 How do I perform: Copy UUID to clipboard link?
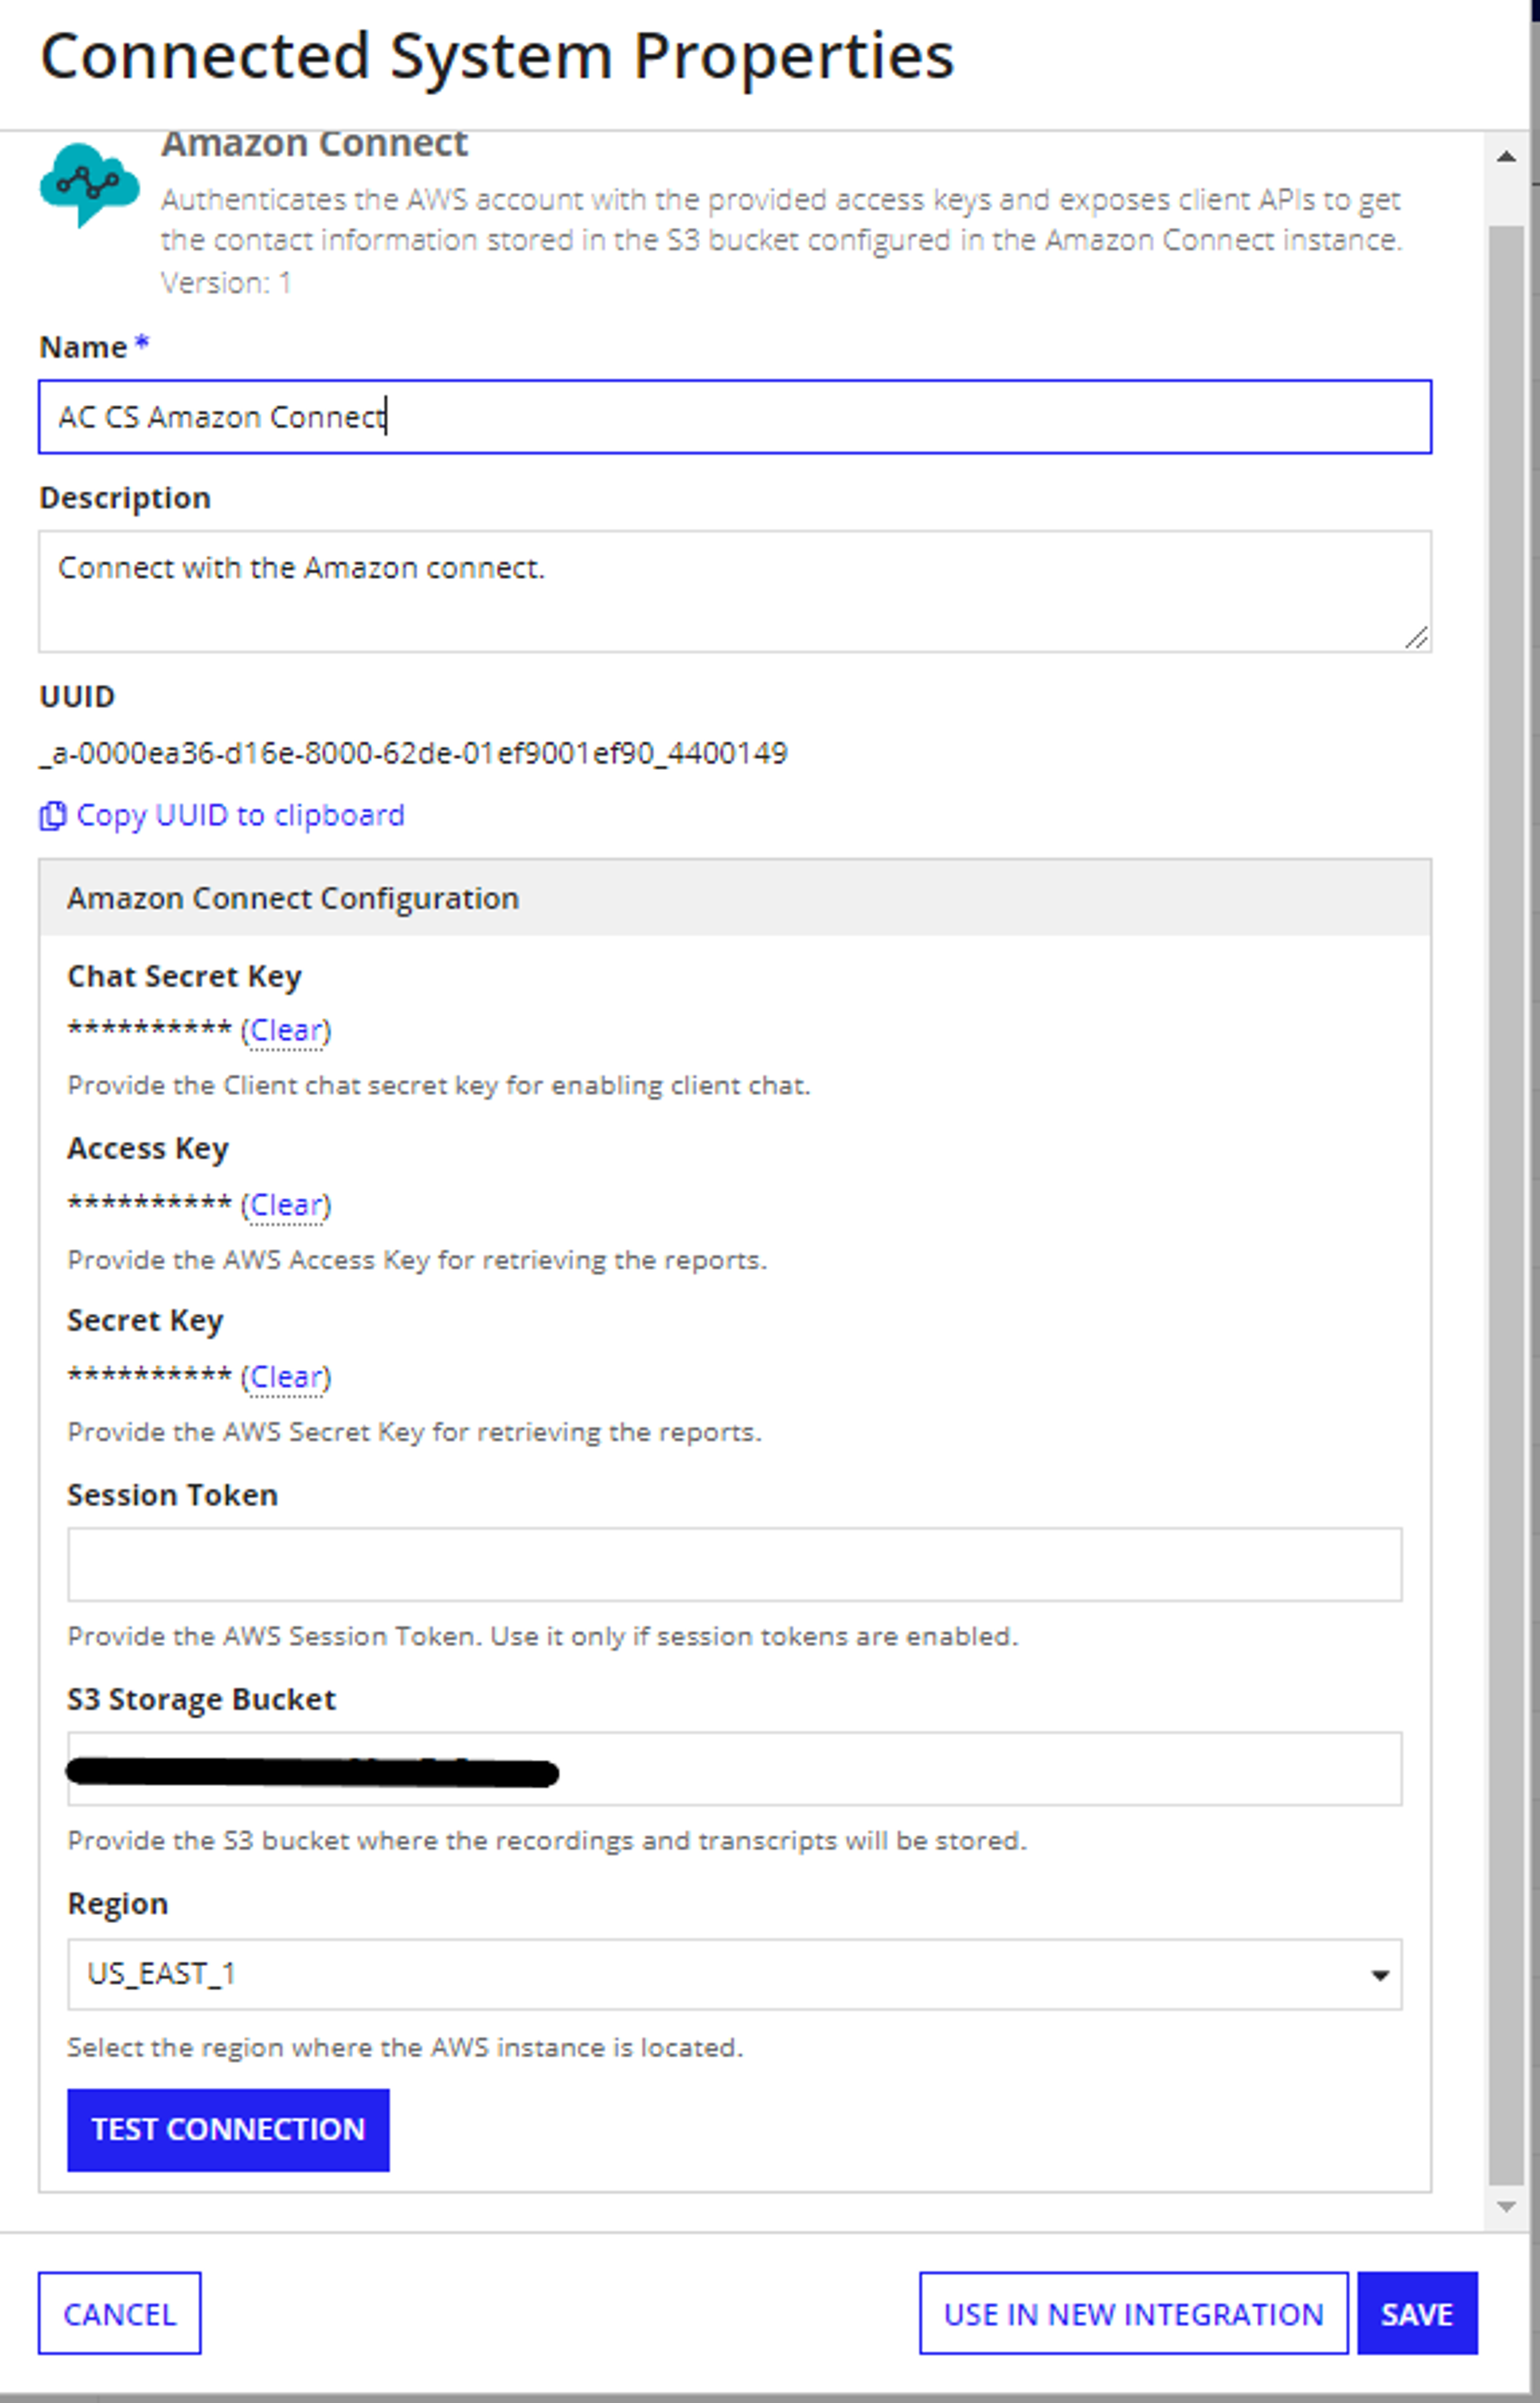coord(240,815)
